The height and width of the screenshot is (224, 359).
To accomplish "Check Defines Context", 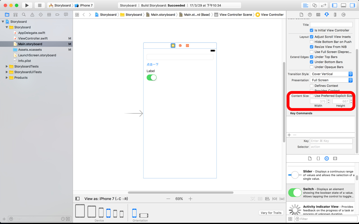I will click(x=312, y=86).
